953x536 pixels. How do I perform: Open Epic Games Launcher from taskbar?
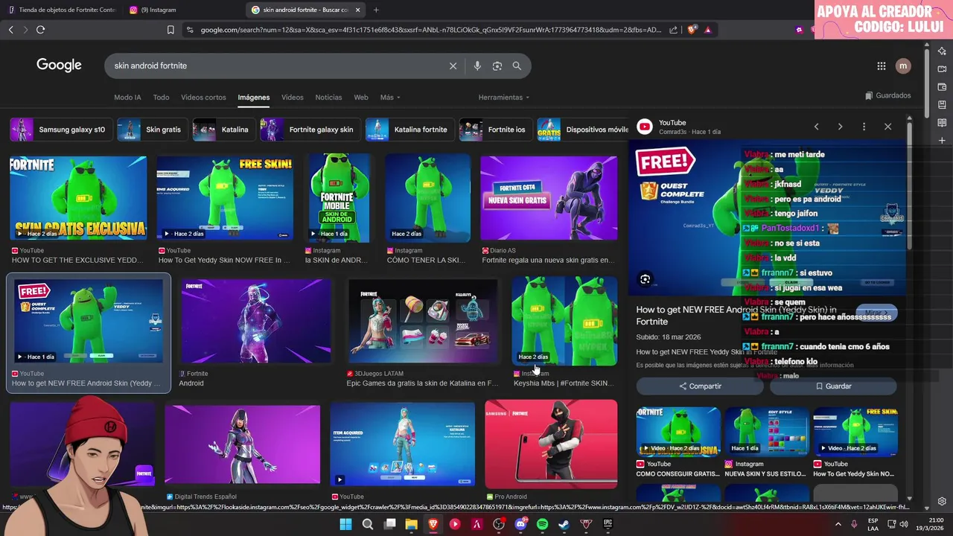point(608,524)
